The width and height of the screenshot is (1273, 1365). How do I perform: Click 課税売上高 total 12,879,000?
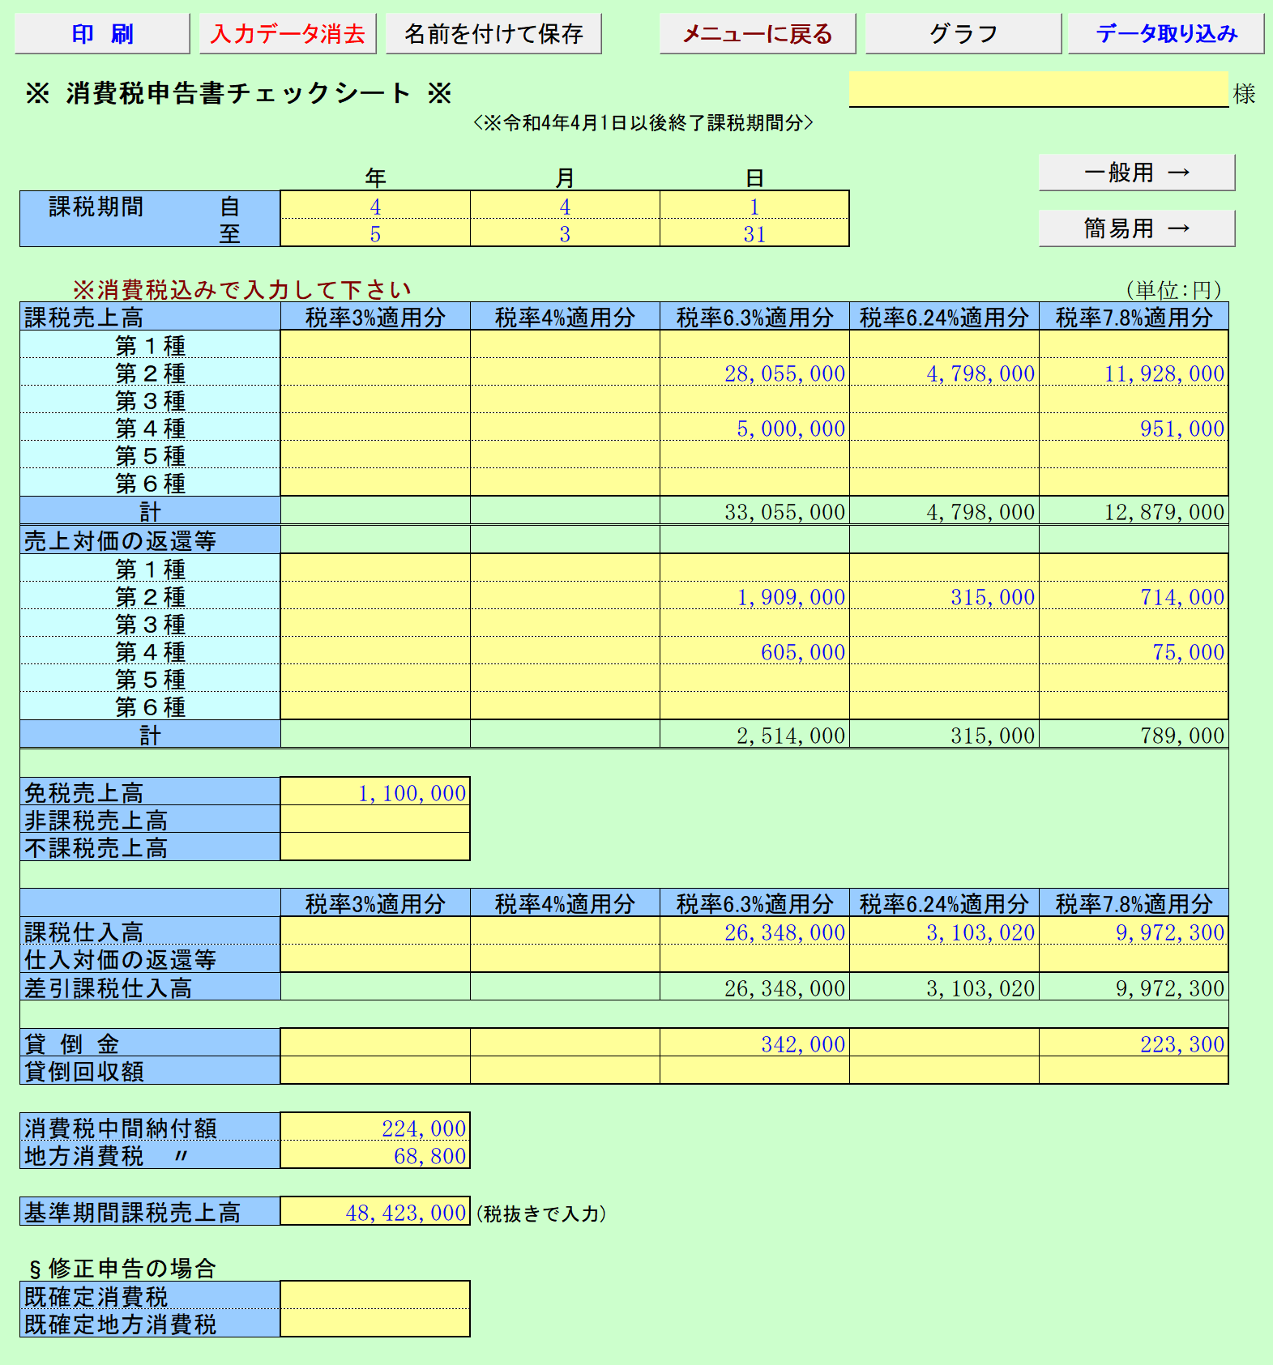pyautogui.click(x=1134, y=511)
